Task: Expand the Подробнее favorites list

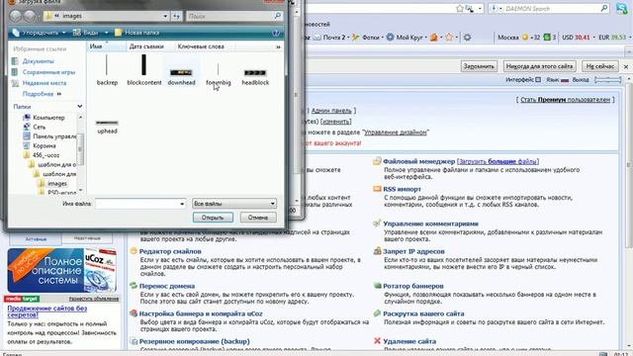Action: [42, 94]
